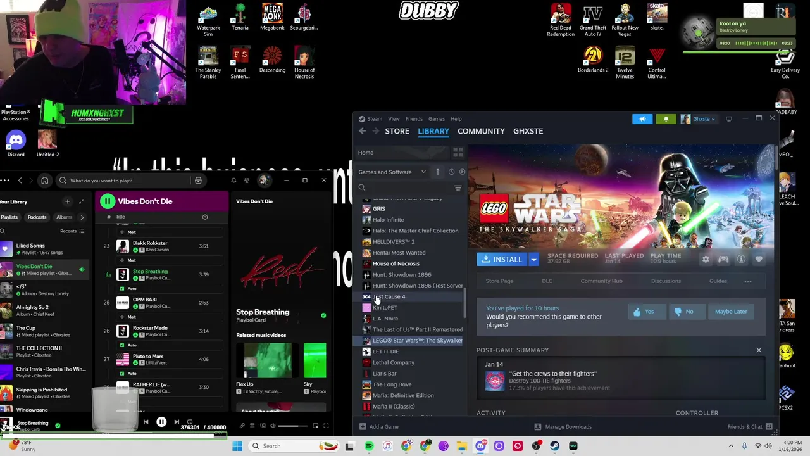Skip to previous track in Spotify
Screen dimensions: 810x456
[x=146, y=422]
